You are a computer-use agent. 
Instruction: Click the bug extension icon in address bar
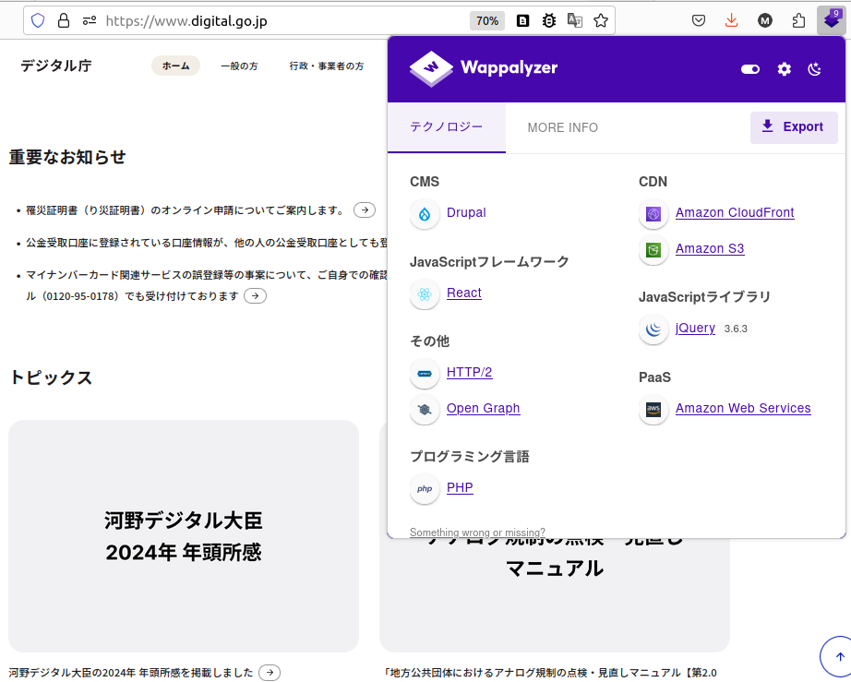pos(548,20)
